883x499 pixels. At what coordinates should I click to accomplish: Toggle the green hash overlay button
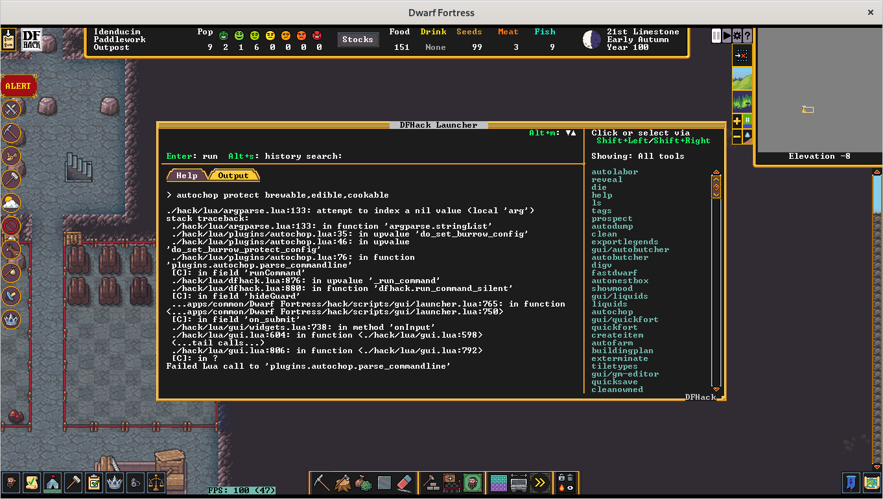pyautogui.click(x=748, y=121)
